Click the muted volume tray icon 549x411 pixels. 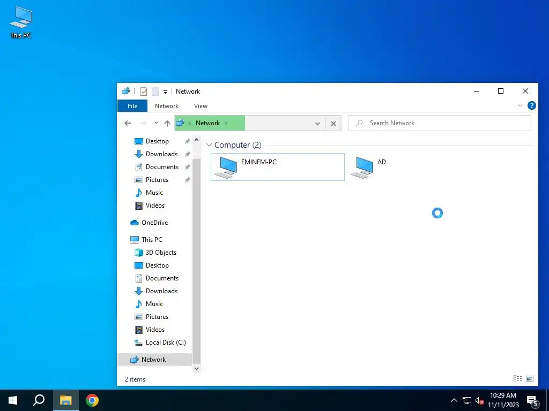(479, 400)
